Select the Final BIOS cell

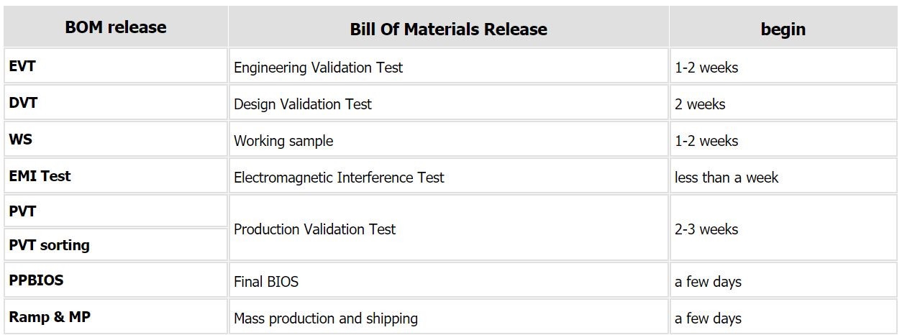[x=266, y=282]
